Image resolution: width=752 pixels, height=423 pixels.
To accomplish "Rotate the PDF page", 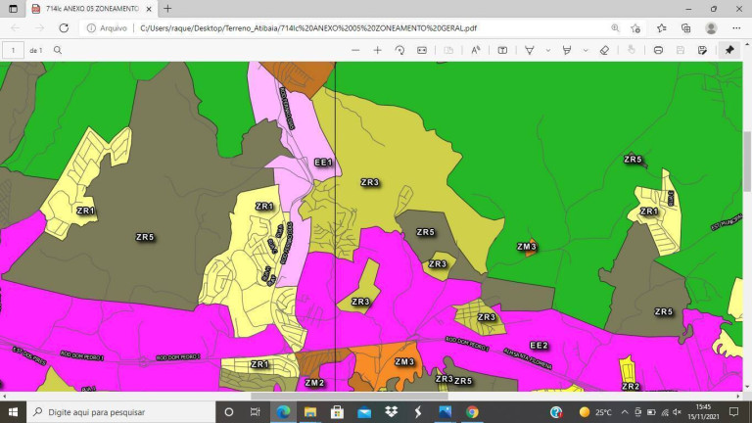I will click(399, 50).
